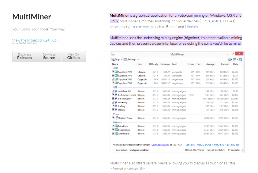The width and height of the screenshot is (258, 173).
Task: Click the device settings icon with gear
Action: (x=229, y=59)
